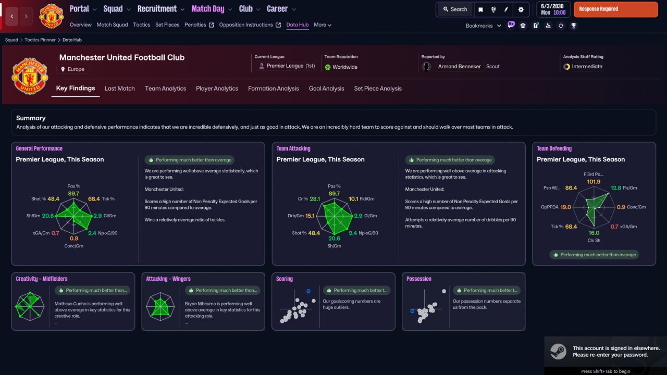
Task: Open the More dropdown in sub-navigation
Action: (323, 25)
